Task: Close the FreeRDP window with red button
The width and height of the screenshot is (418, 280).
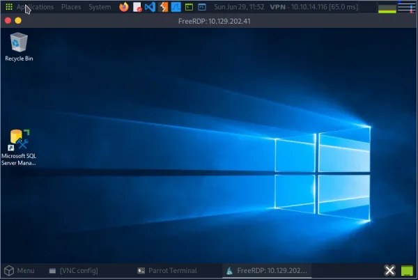Action: coord(8,20)
